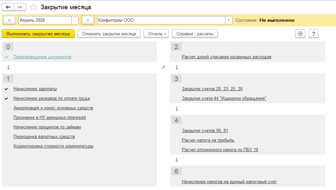The height and width of the screenshot is (190, 336).
Task: Click the back navigation arrow
Action: point(9,7)
